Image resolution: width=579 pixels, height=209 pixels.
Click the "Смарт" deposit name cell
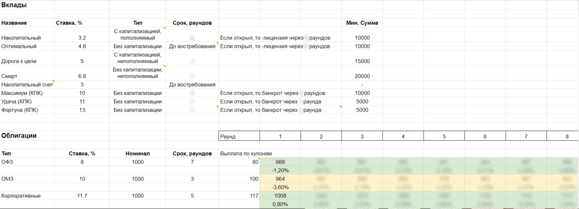[10, 76]
